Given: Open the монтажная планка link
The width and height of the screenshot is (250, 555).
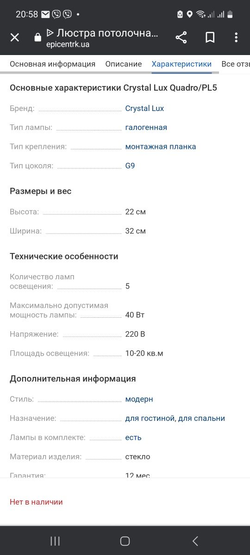Looking at the screenshot, I should click(161, 147).
